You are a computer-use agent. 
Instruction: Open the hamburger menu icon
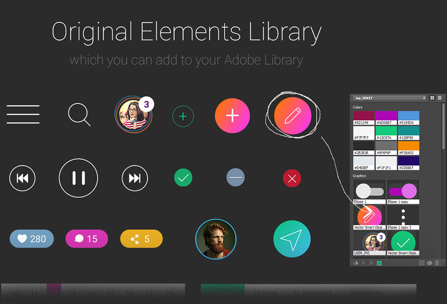(23, 114)
